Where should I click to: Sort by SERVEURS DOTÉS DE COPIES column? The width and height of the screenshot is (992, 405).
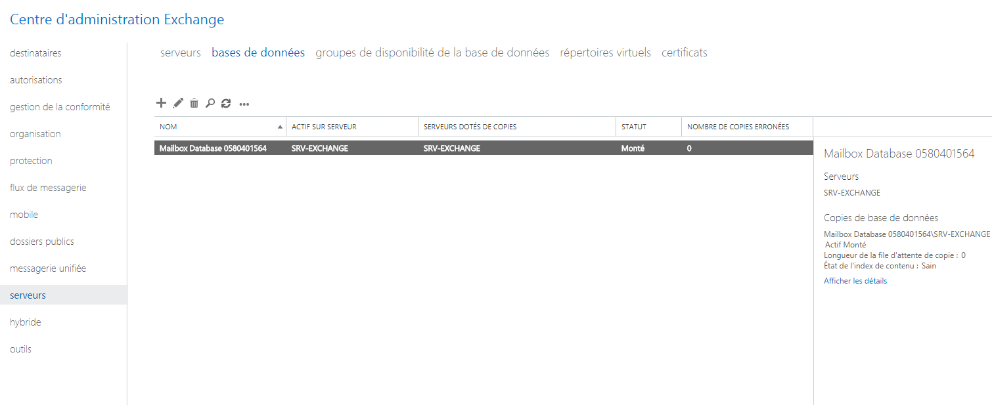[517, 127]
